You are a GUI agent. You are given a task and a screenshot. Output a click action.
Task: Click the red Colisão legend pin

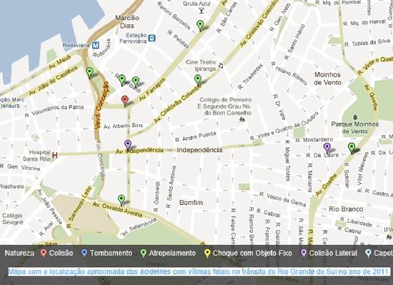pos(44,253)
